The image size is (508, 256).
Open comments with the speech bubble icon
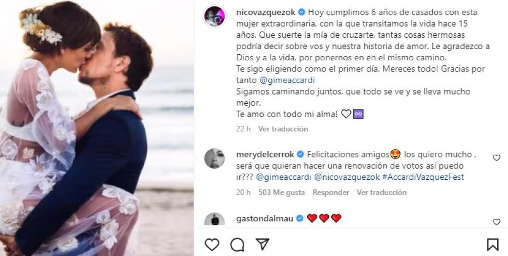pos(237,245)
